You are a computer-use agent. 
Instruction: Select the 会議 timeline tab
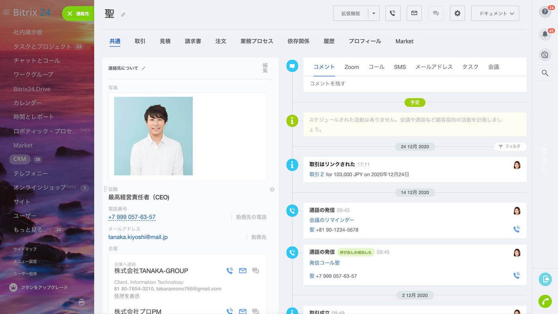tap(493, 67)
